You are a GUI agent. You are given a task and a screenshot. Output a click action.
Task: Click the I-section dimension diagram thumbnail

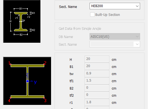tap(22, 21)
